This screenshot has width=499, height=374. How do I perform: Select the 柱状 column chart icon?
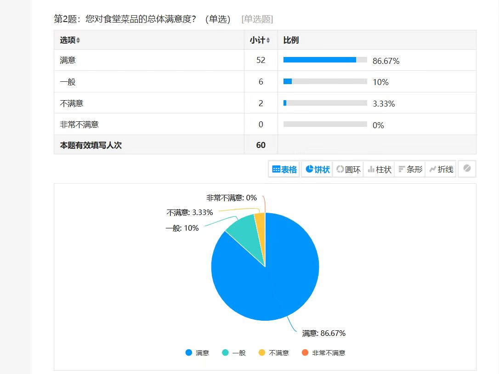(379, 169)
